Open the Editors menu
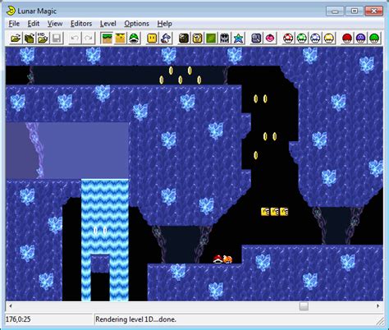The height and width of the screenshot is (330, 389). [81, 24]
